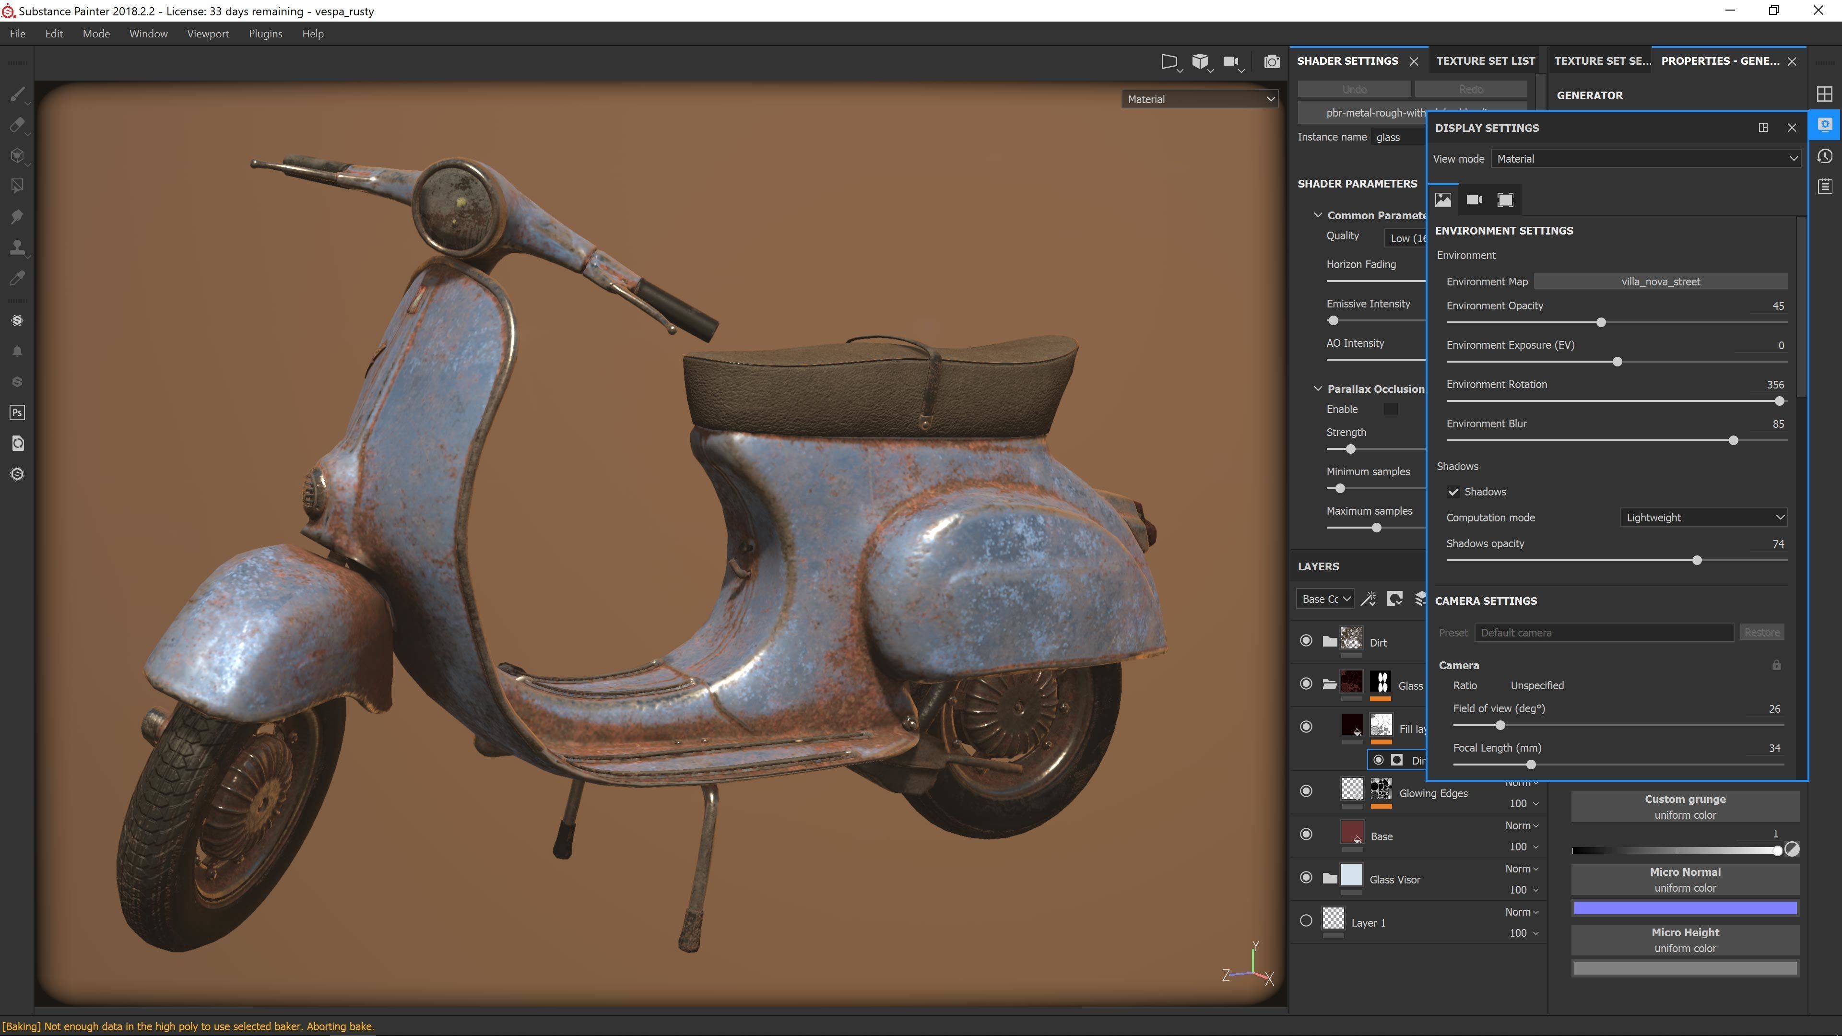Open the Display Settings dock icon
This screenshot has height=1036, width=1842.
click(1825, 124)
